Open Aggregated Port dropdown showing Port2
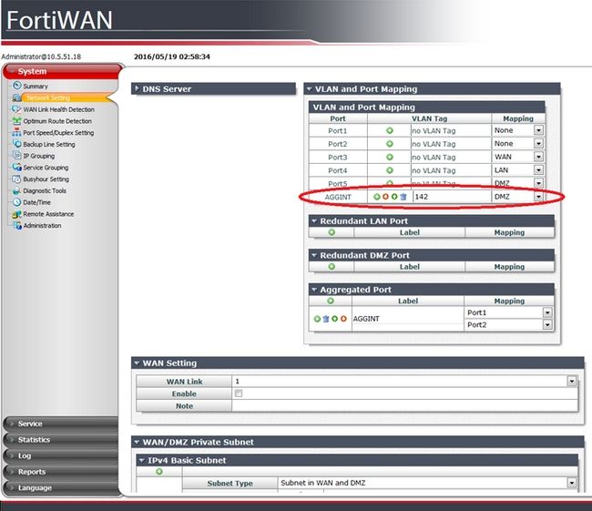 [547, 324]
